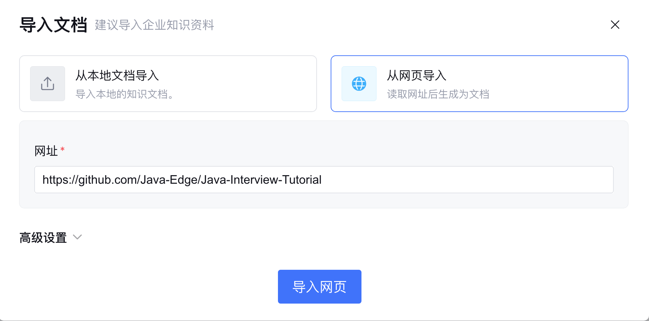
Task: Click empty space inside the local import card
Action: coord(246,84)
